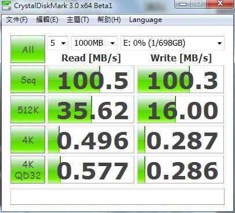Start all benchmarks with All button

28,49
